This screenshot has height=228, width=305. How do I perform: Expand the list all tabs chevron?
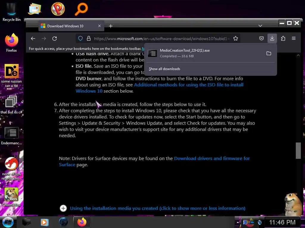[260, 26]
